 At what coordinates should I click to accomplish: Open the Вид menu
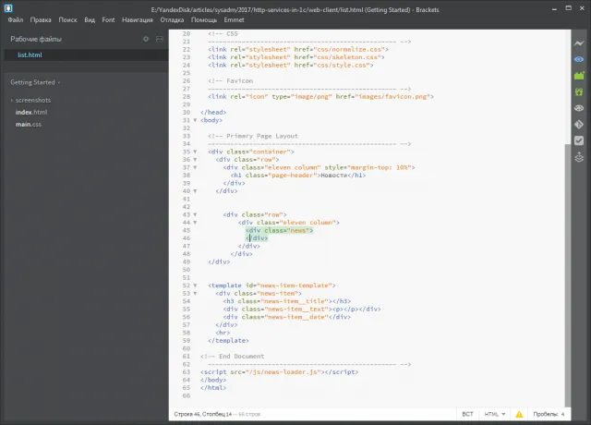(90, 19)
